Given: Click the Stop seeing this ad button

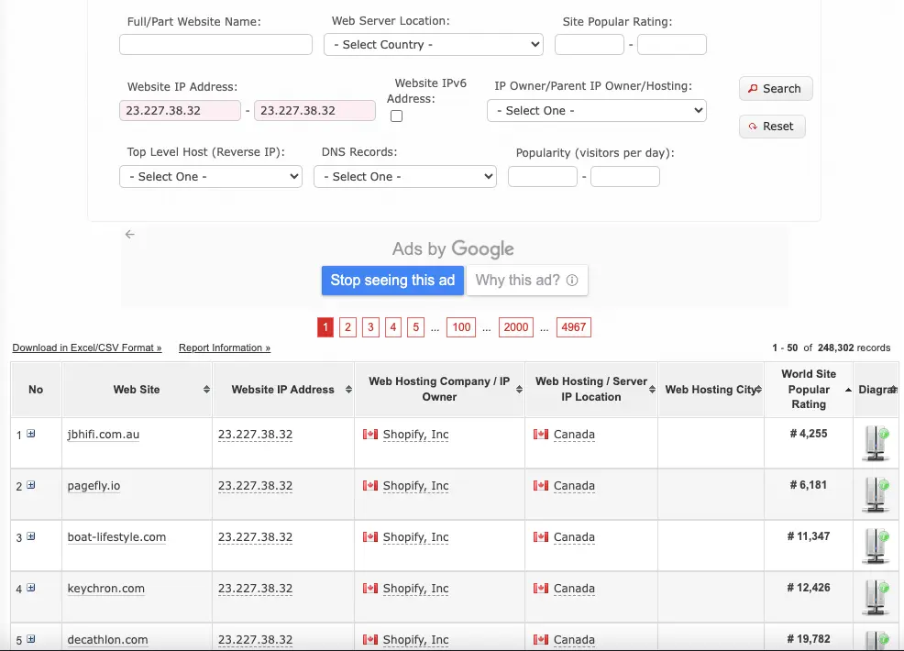Looking at the screenshot, I should pos(392,281).
